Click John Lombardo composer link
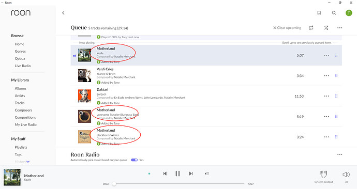 click(x=153, y=98)
